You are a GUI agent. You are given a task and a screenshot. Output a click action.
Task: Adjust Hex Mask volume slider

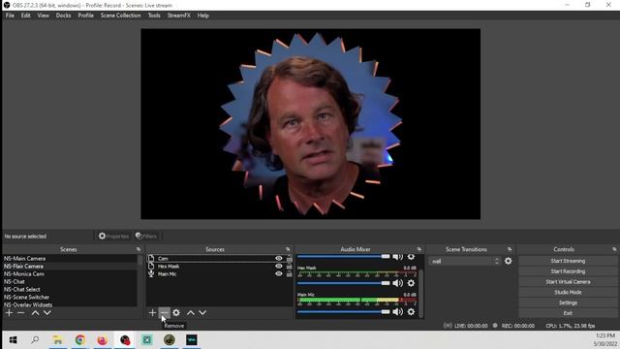[344, 283]
